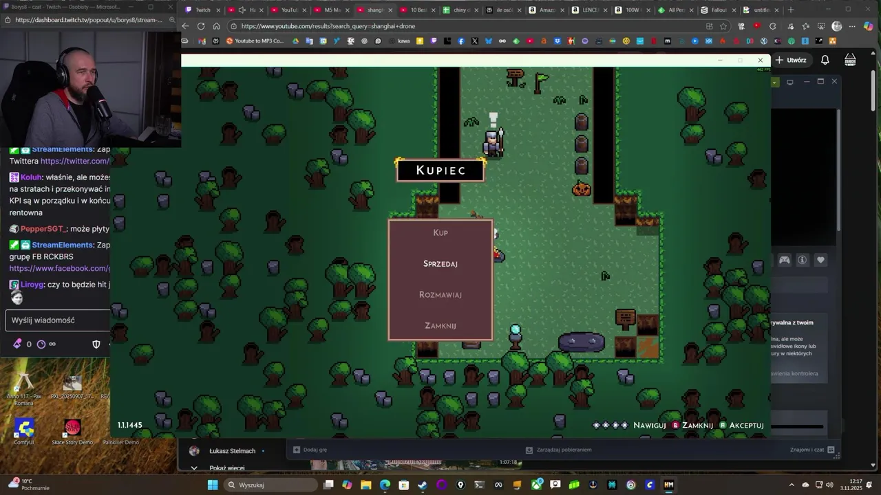The image size is (881, 495).
Task: Reload the page in the browser
Action: point(201,26)
